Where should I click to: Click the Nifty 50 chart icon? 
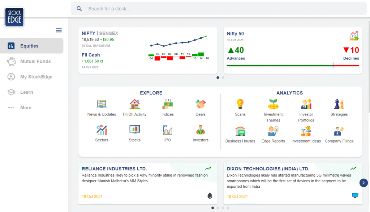(354, 36)
